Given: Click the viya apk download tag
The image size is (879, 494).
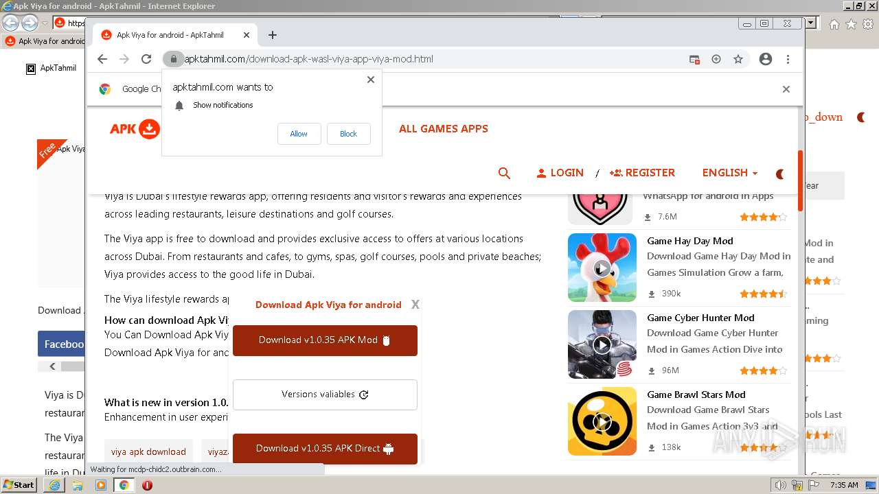Looking at the screenshot, I should pyautogui.click(x=148, y=452).
